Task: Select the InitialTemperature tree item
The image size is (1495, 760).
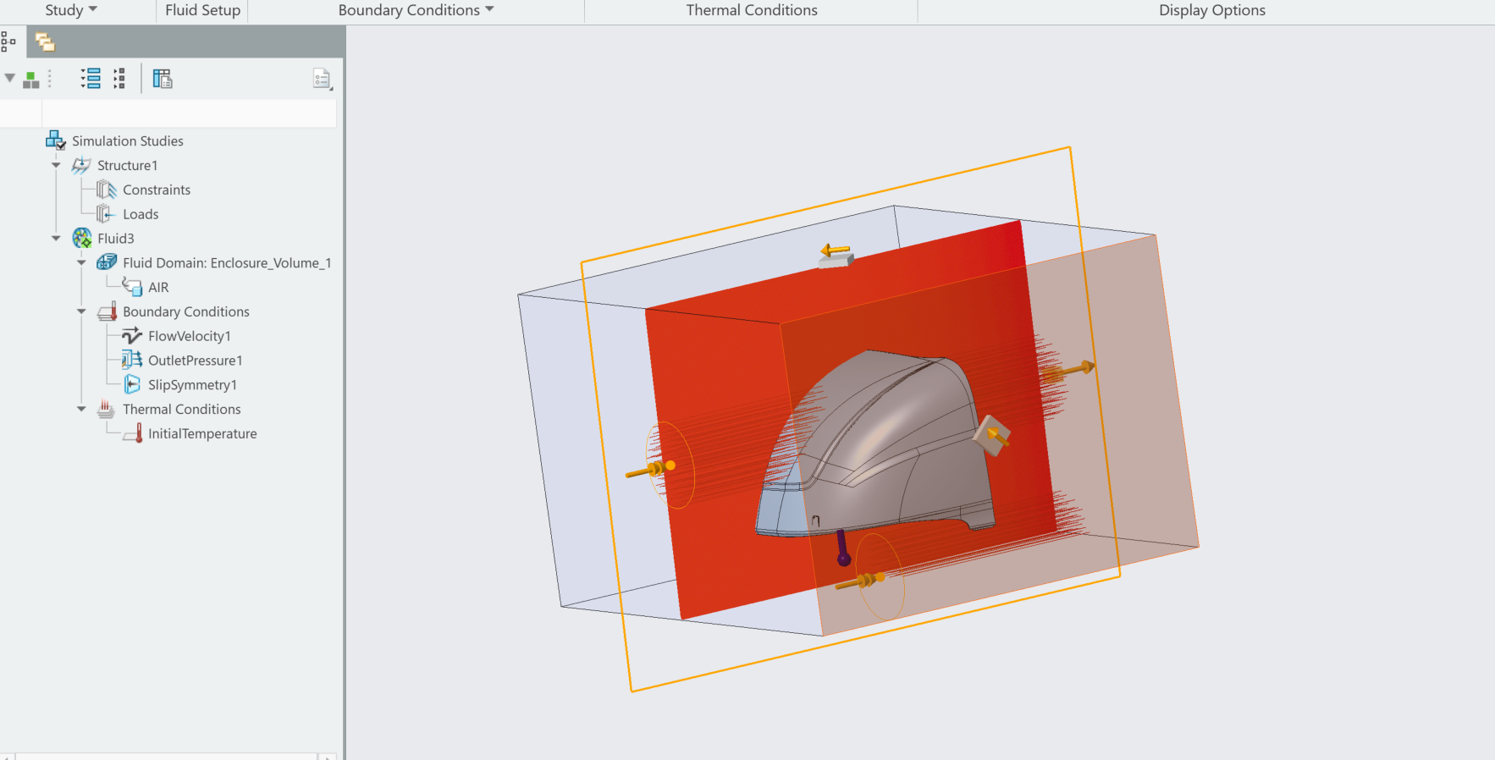Action: 202,433
